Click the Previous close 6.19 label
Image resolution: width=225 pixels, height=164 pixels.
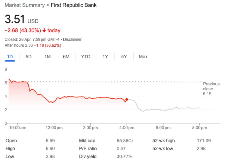(x=211, y=89)
